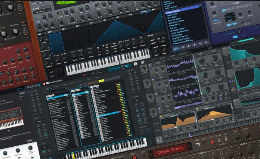
Task: Click the LFO DEPTH knob
Action: pyautogui.click(x=250, y=12)
